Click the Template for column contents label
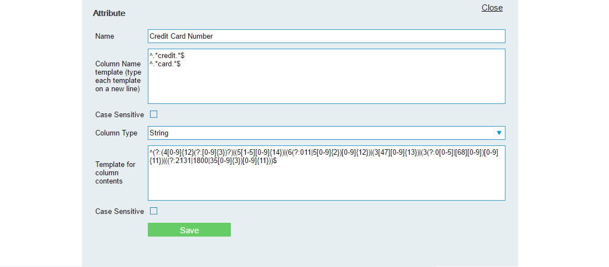 (115, 172)
